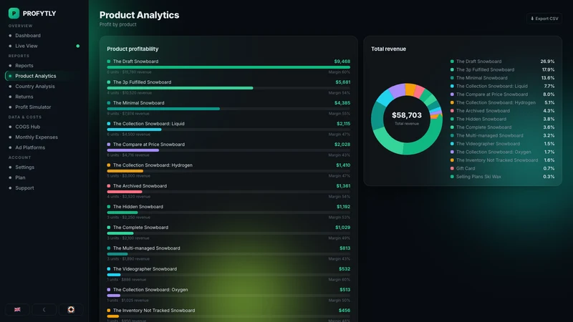Go to Reports page
Screen dimensions: 573x322
[x=44, y=65]
